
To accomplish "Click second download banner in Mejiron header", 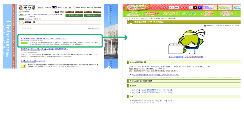I will click(225, 7).
